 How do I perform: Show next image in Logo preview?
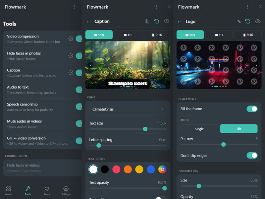256,65
